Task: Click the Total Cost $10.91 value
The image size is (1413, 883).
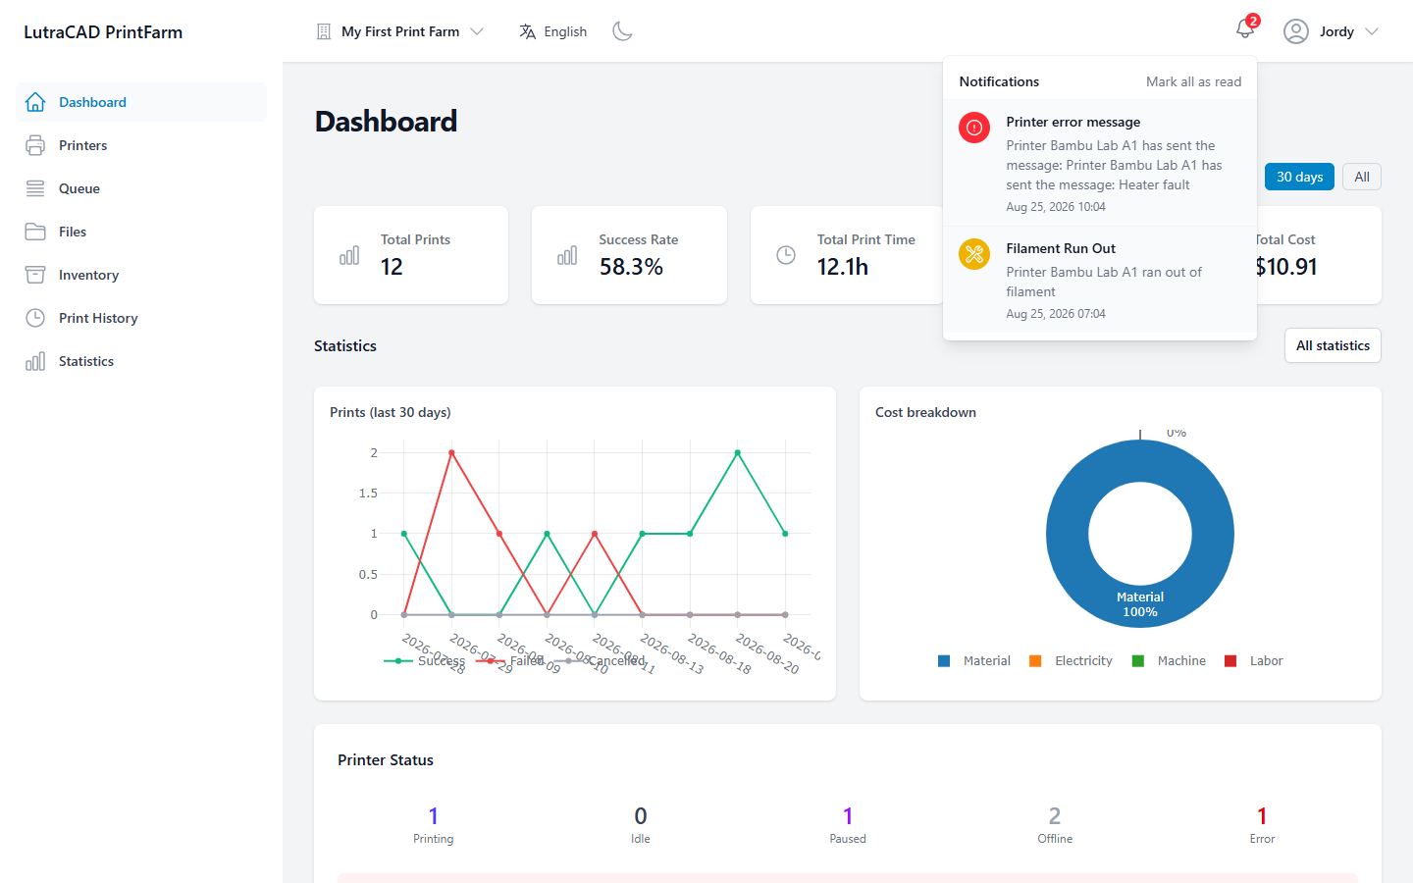Action: pos(1286,267)
